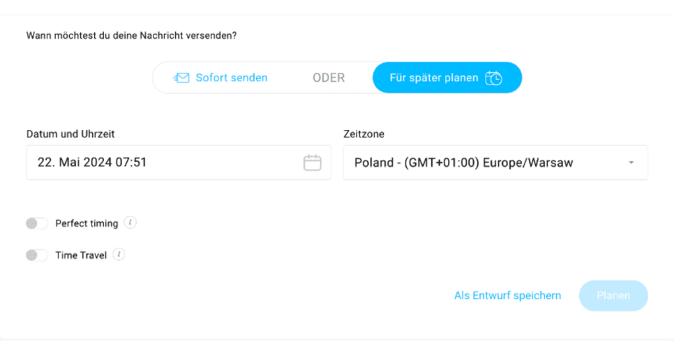Click the Planen button

point(613,296)
